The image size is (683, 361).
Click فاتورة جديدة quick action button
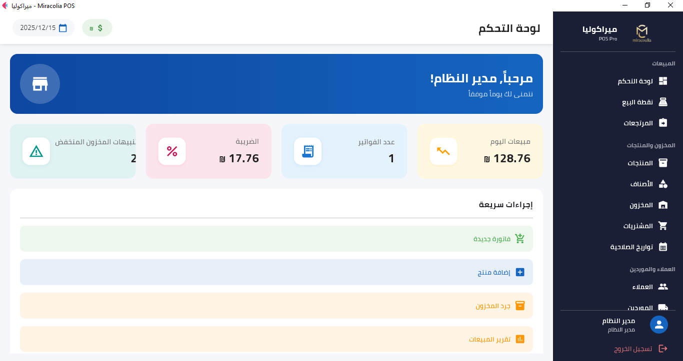[x=276, y=239]
